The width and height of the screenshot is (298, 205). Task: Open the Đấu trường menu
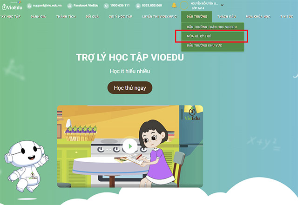[x=196, y=17]
